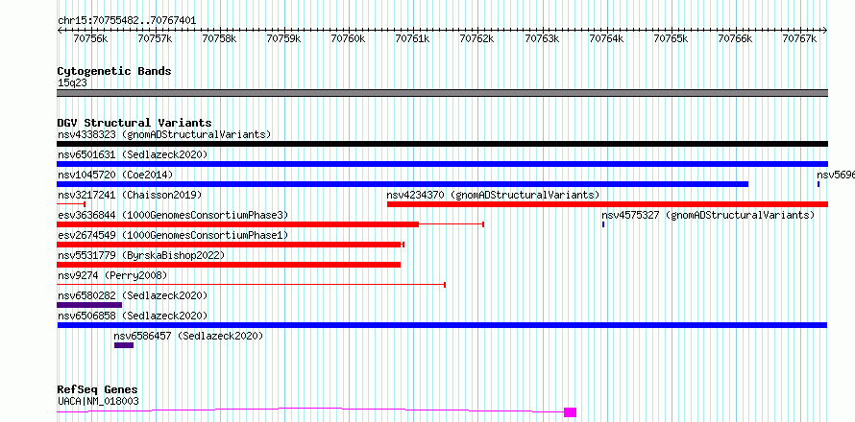855x422 pixels.
Task: Click the 70762k ruler tick label
Action: click(x=477, y=38)
